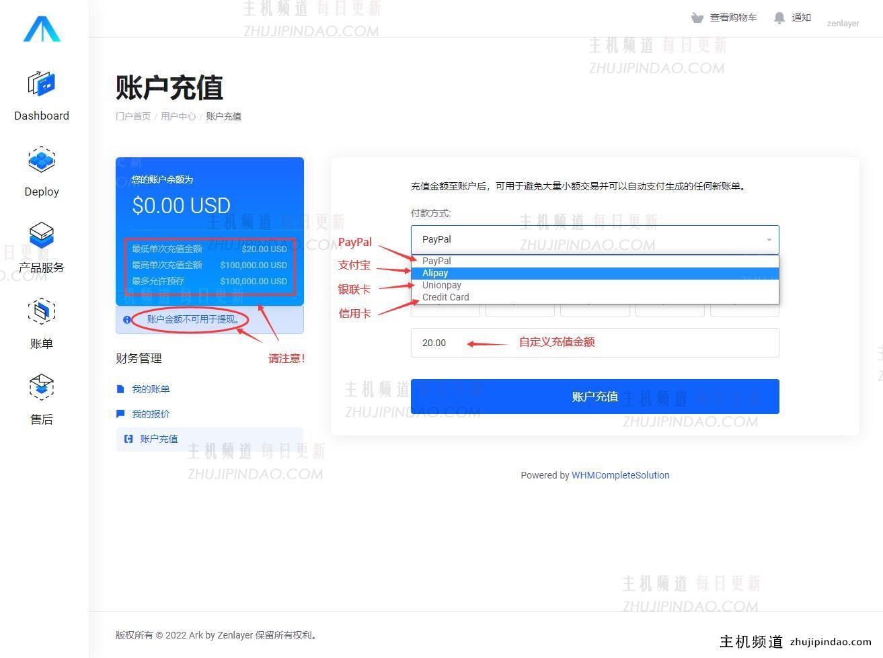883x658 pixels.
Task: Click the Dashboard label text
Action: [42, 116]
